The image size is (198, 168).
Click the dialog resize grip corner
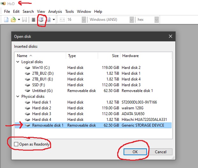tap(173, 158)
